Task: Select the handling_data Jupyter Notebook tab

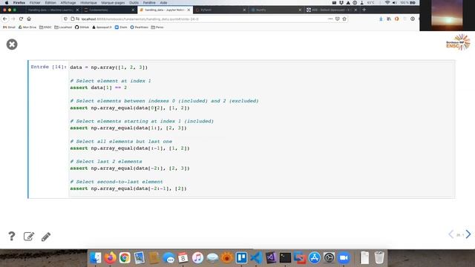Action: 165,10
